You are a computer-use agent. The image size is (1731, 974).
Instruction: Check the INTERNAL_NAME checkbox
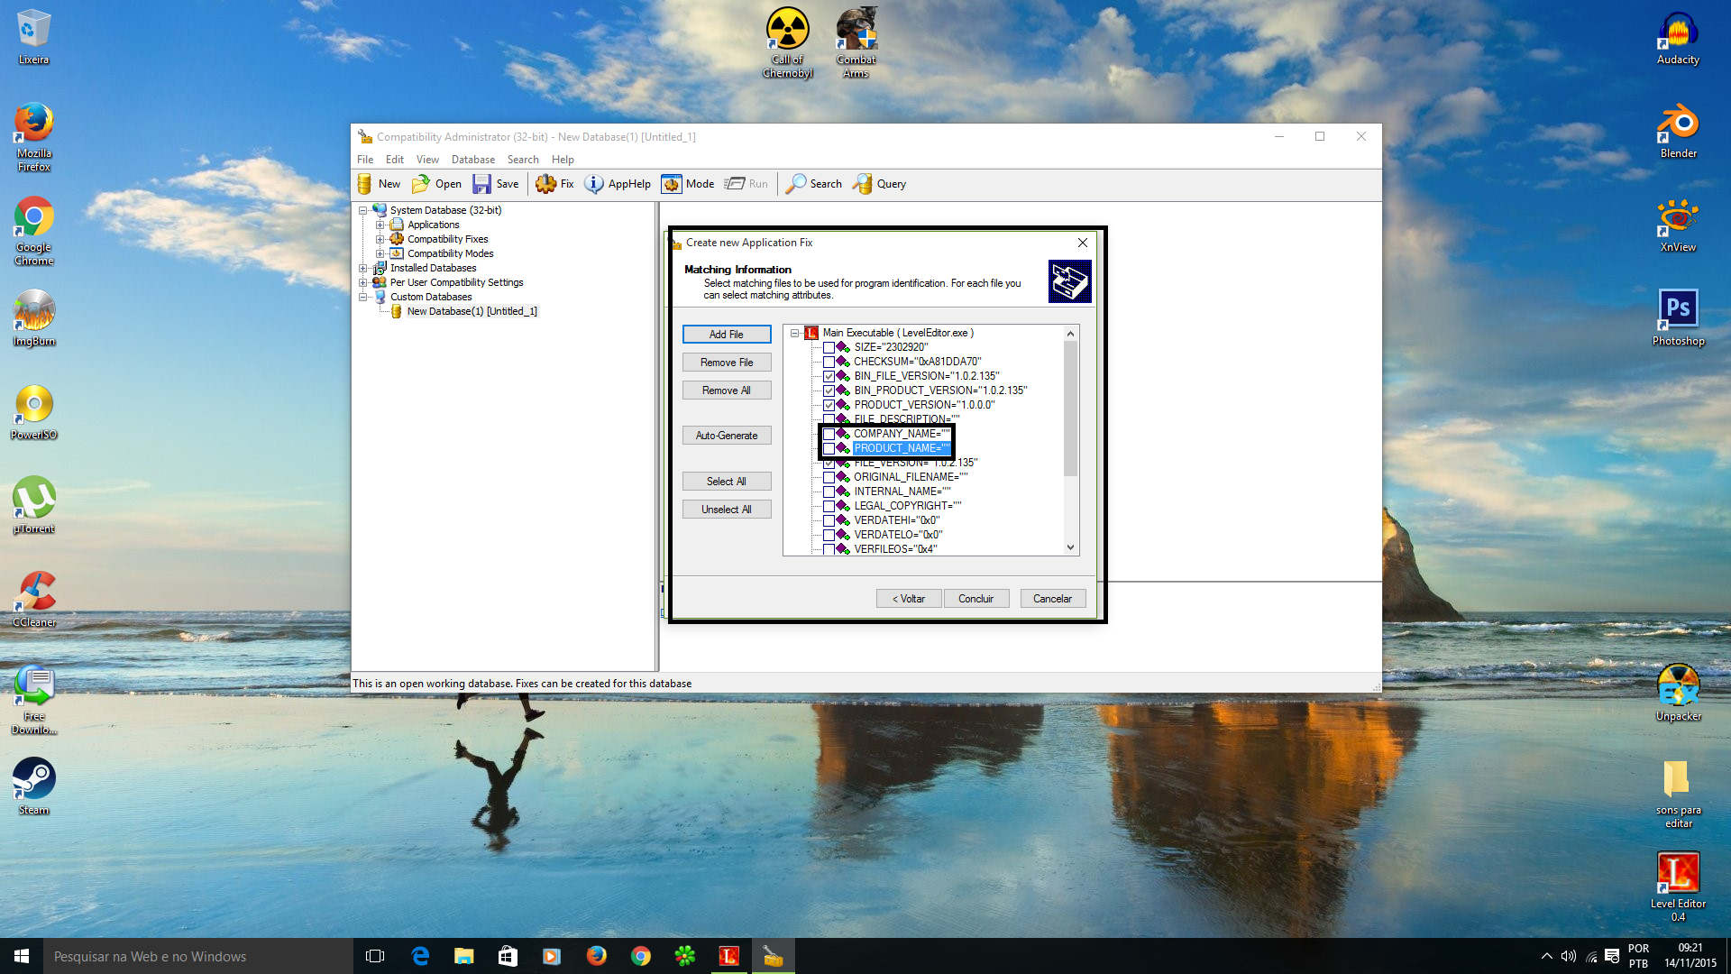829,492
